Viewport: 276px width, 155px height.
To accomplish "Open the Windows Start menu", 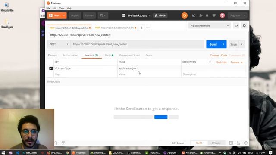I will [x=3, y=153].
